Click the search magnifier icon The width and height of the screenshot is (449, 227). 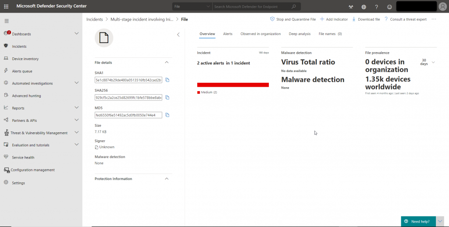[294, 7]
